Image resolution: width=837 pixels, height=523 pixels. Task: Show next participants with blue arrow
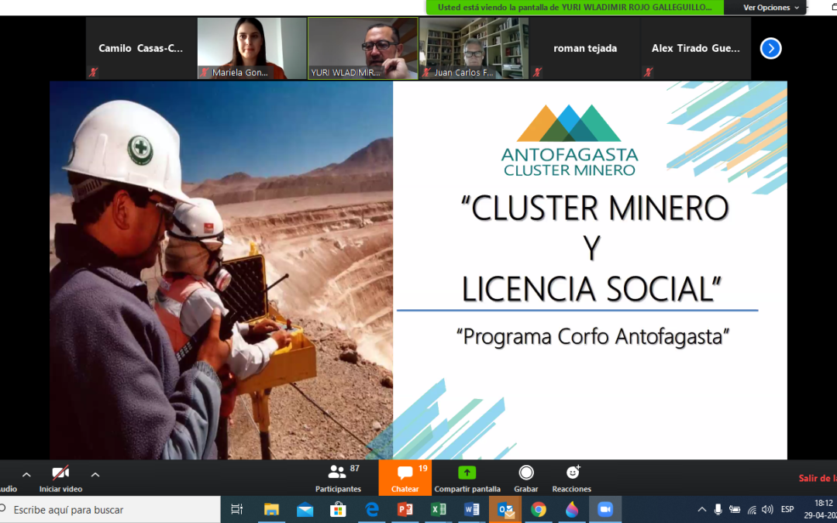pos(770,49)
